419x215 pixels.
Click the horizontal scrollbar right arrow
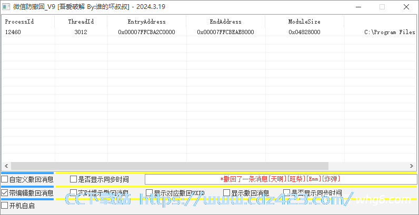(412, 166)
